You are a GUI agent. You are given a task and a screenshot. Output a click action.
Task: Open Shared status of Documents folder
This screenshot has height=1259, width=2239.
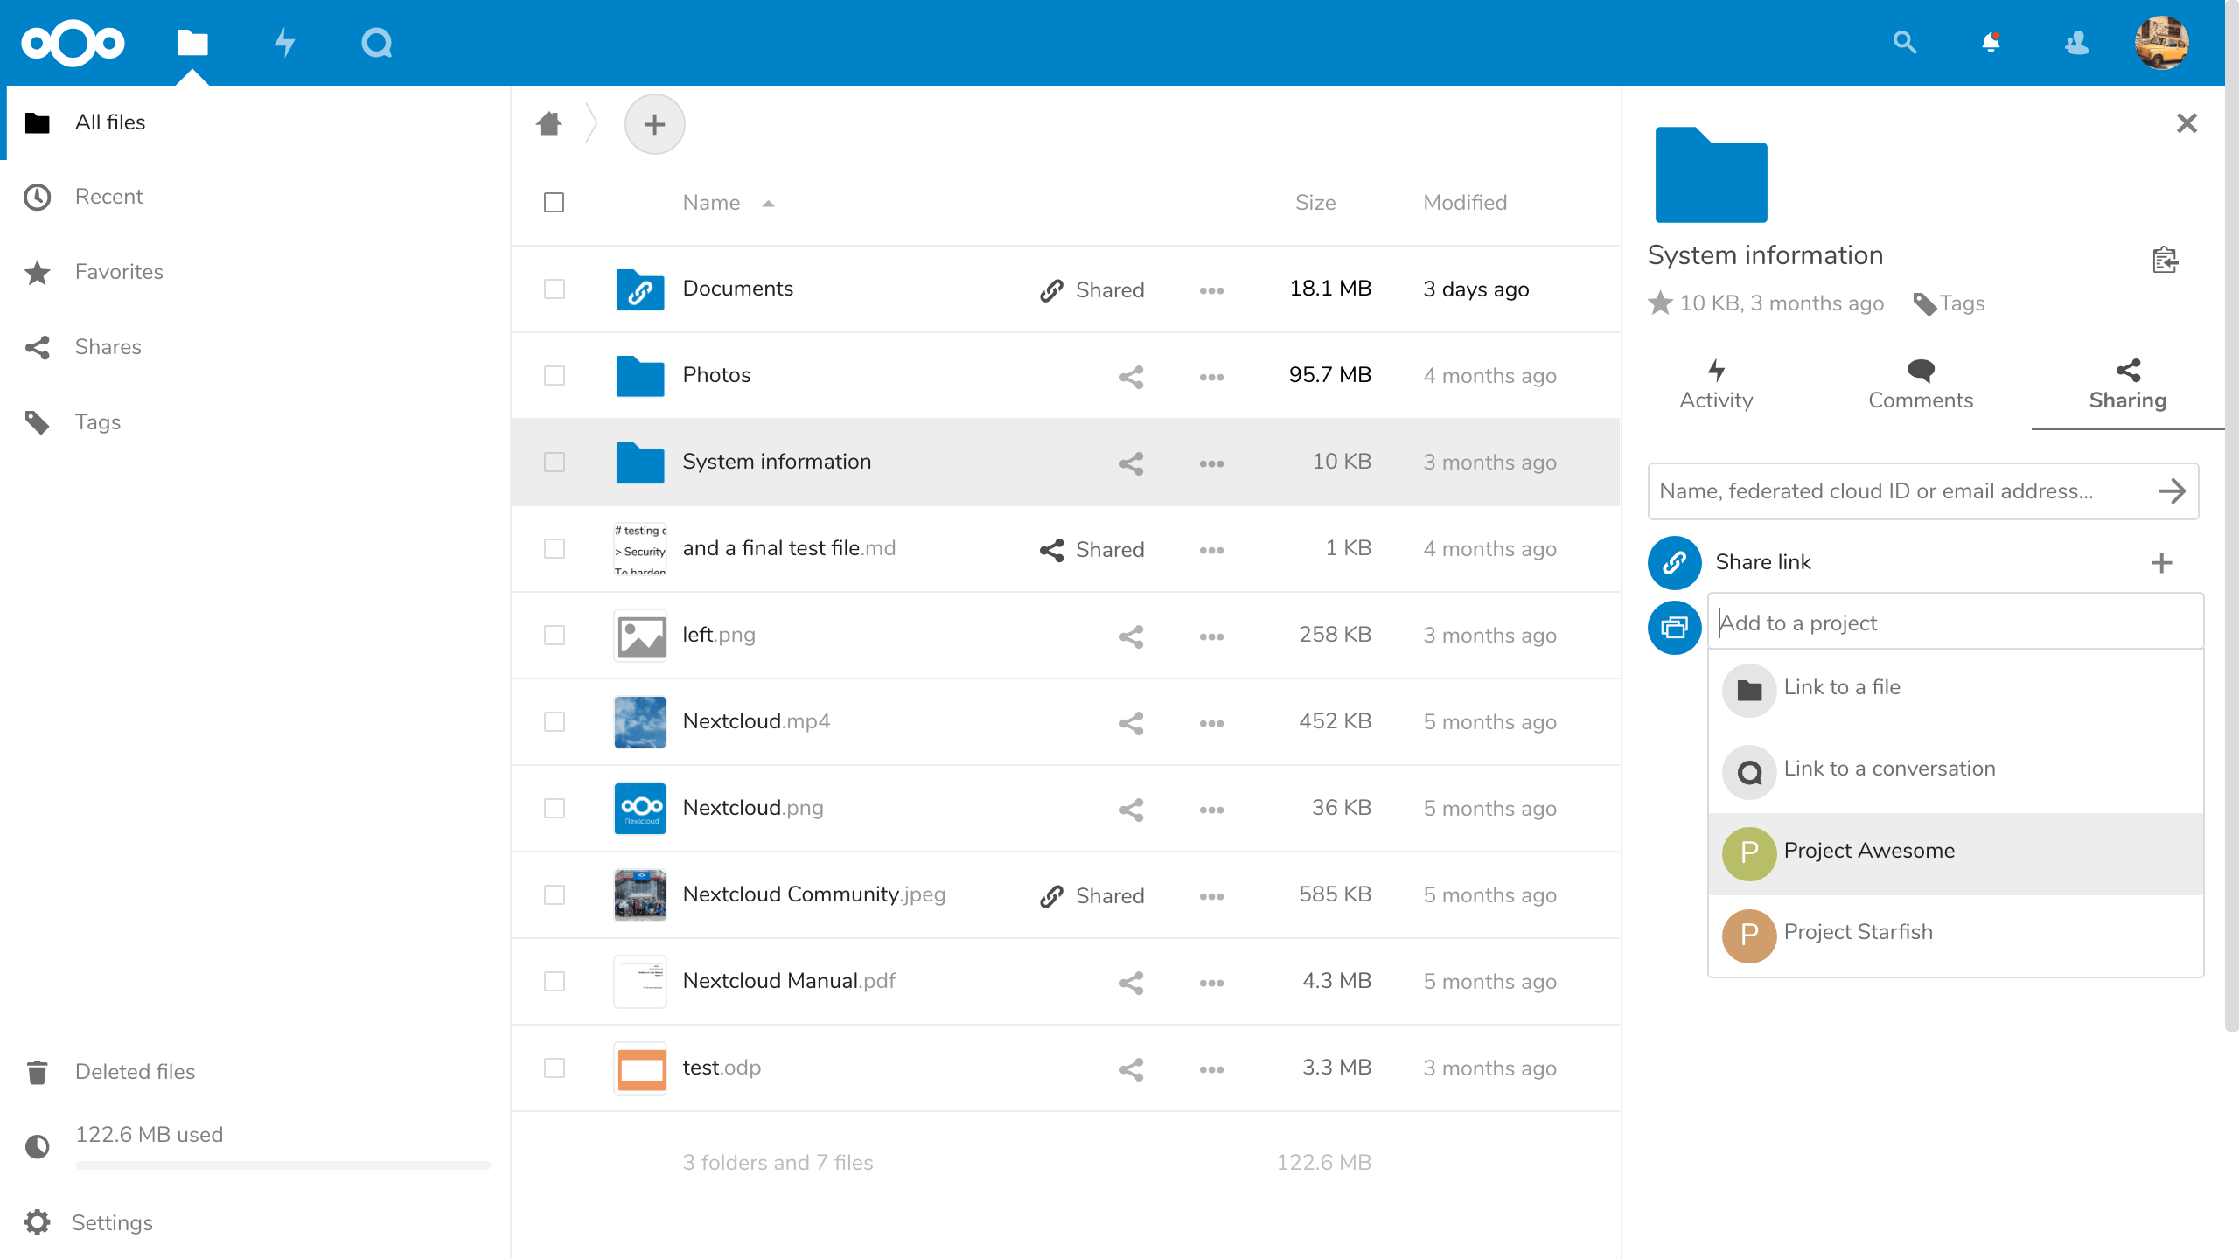(x=1092, y=289)
